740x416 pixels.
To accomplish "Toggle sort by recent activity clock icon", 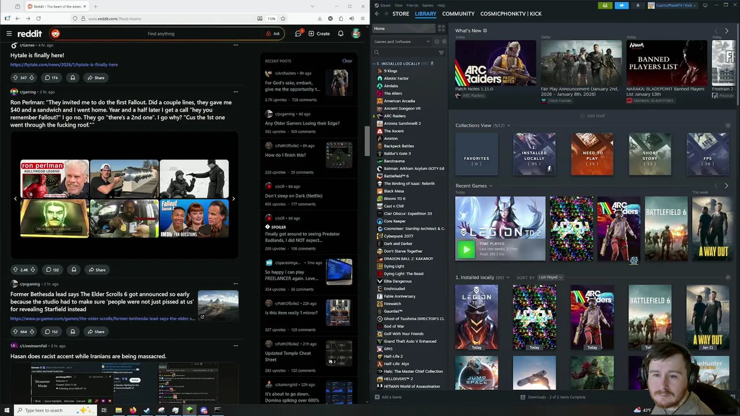I will click(x=436, y=42).
